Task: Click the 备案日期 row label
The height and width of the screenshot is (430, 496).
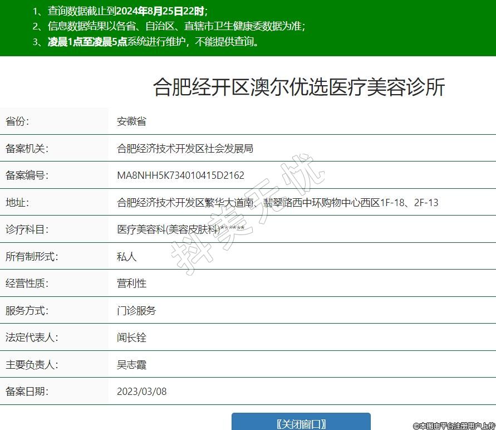Action: coord(27,391)
